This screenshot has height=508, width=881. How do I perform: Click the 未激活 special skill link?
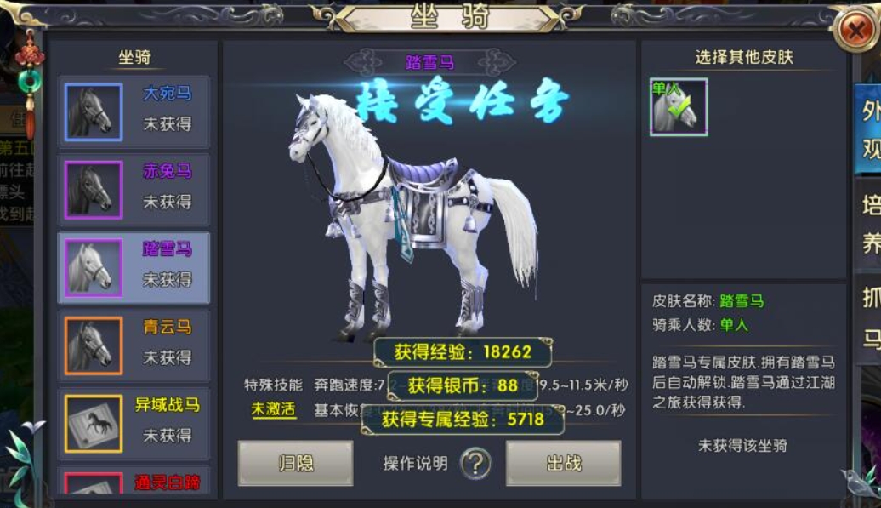273,409
